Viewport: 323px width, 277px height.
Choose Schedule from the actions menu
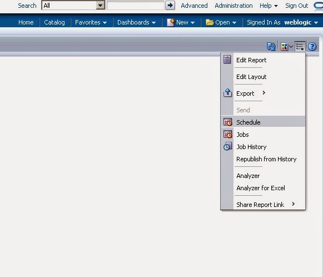(x=248, y=122)
